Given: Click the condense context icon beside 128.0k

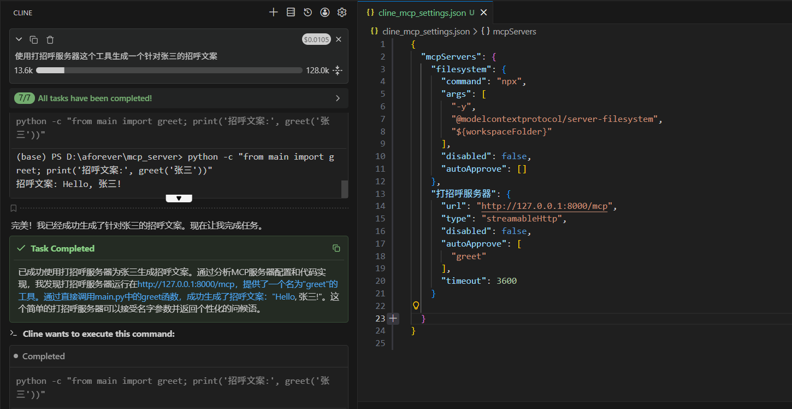Looking at the screenshot, I should pyautogui.click(x=338, y=70).
